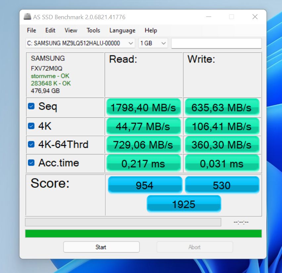Close the AS SSD Benchmark window
The width and height of the screenshot is (282, 273).
click(x=255, y=17)
